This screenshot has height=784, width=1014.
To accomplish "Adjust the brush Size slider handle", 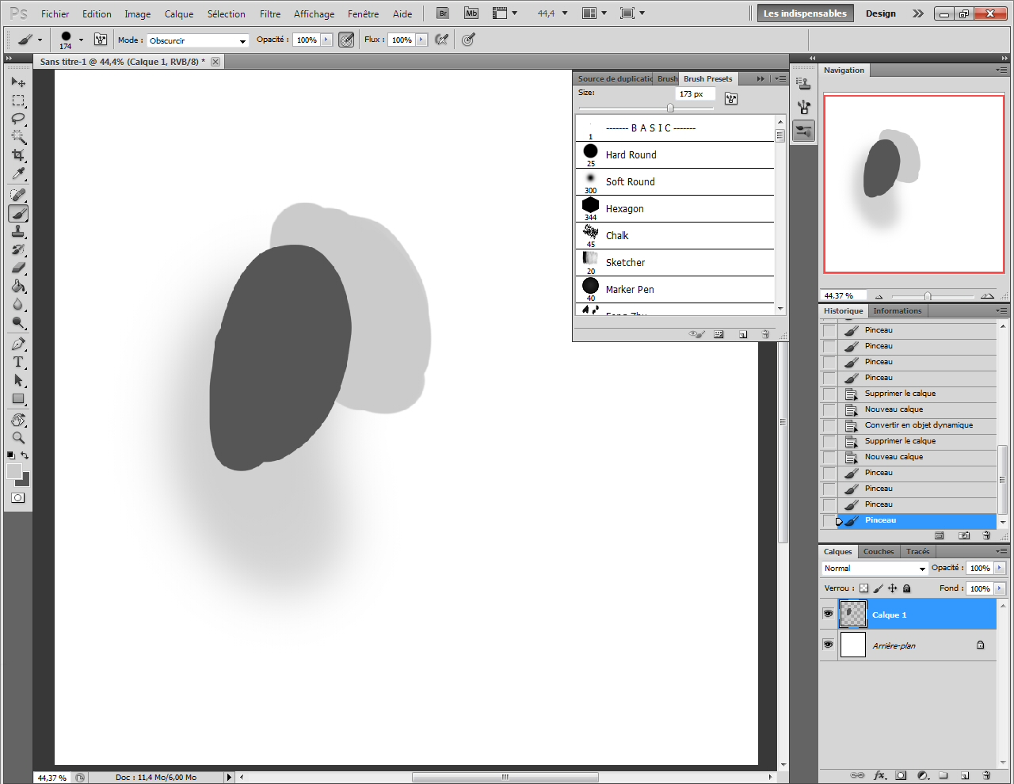I will [x=670, y=108].
